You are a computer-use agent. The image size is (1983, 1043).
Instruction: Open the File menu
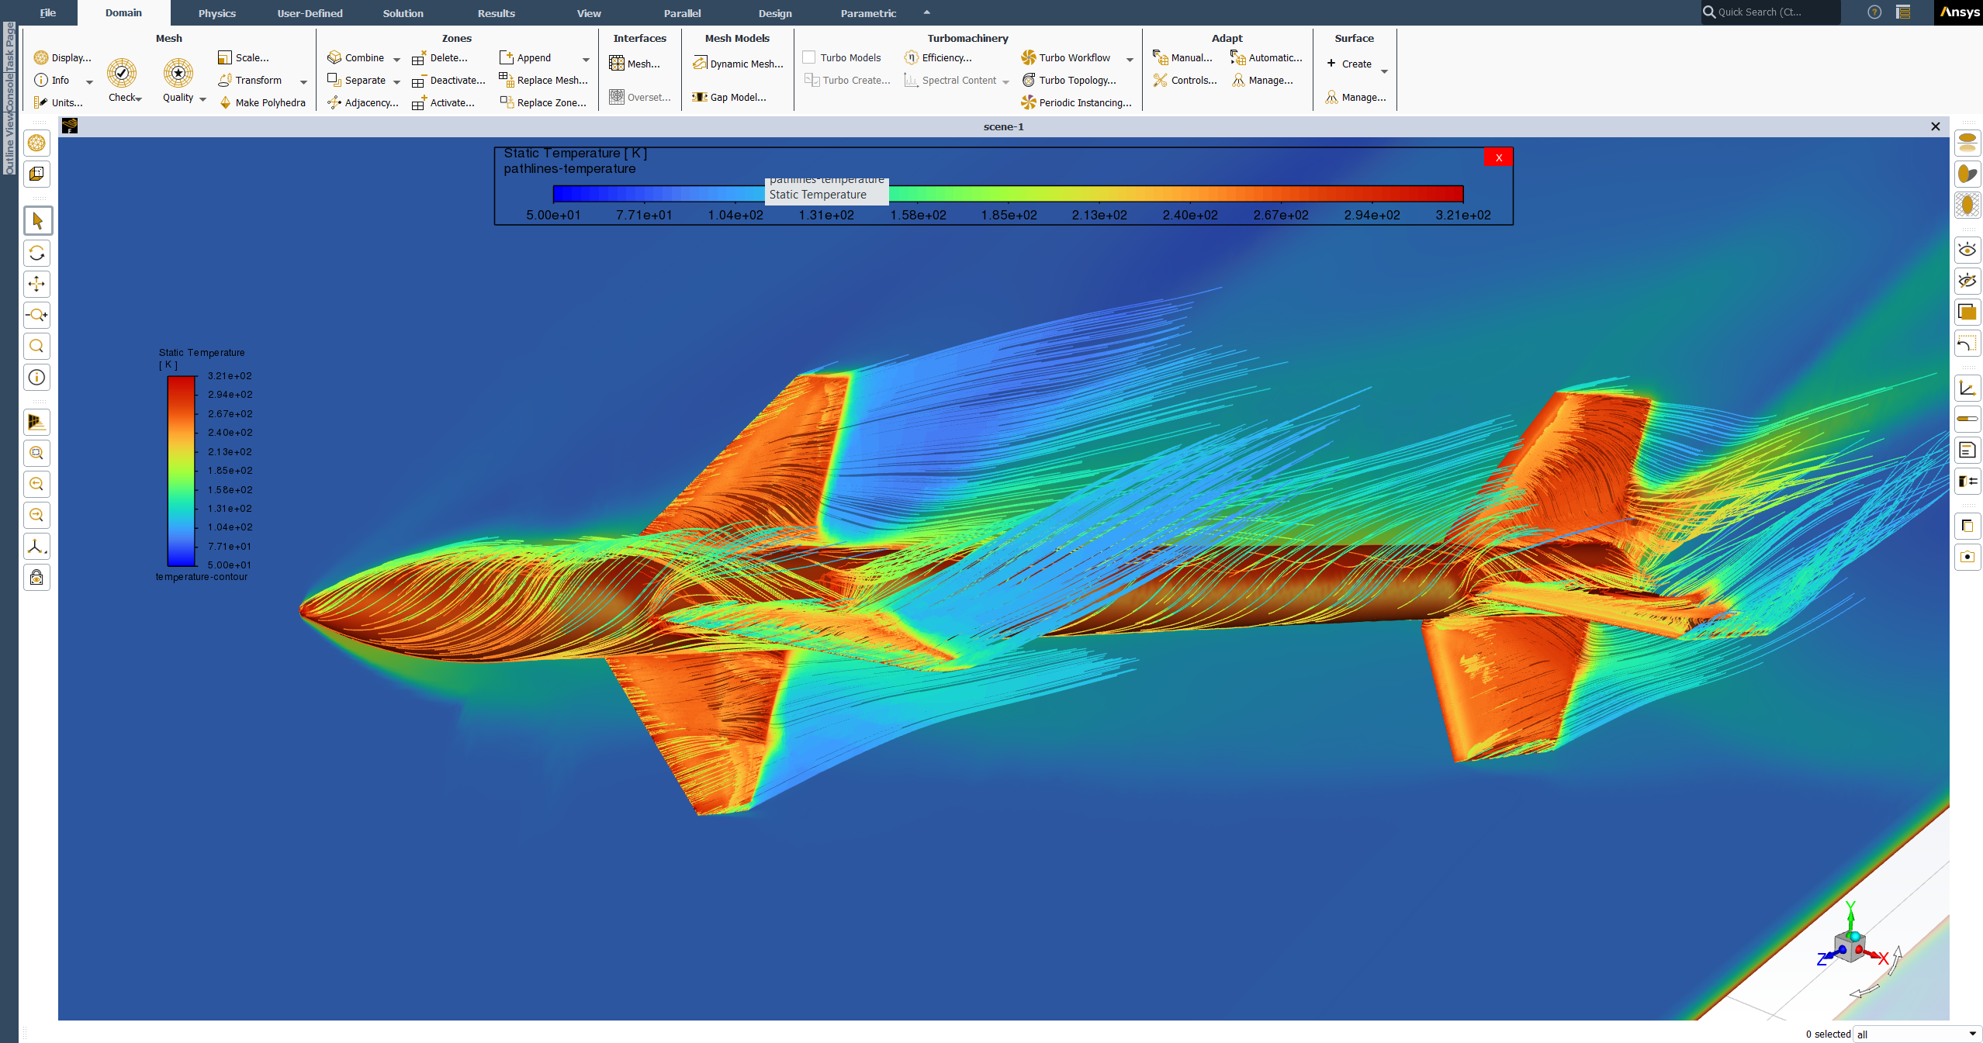pos(48,12)
